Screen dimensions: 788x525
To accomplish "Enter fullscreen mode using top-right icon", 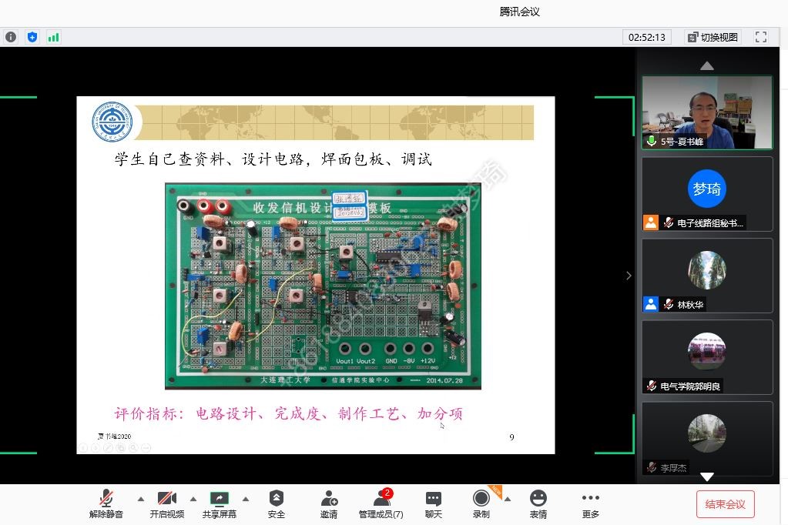I will tap(761, 37).
